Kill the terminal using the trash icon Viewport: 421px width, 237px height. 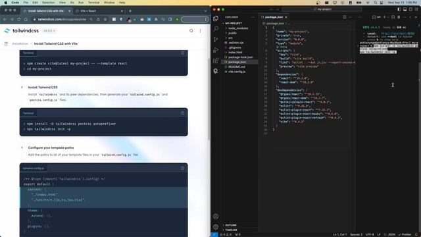[x=399, y=17]
